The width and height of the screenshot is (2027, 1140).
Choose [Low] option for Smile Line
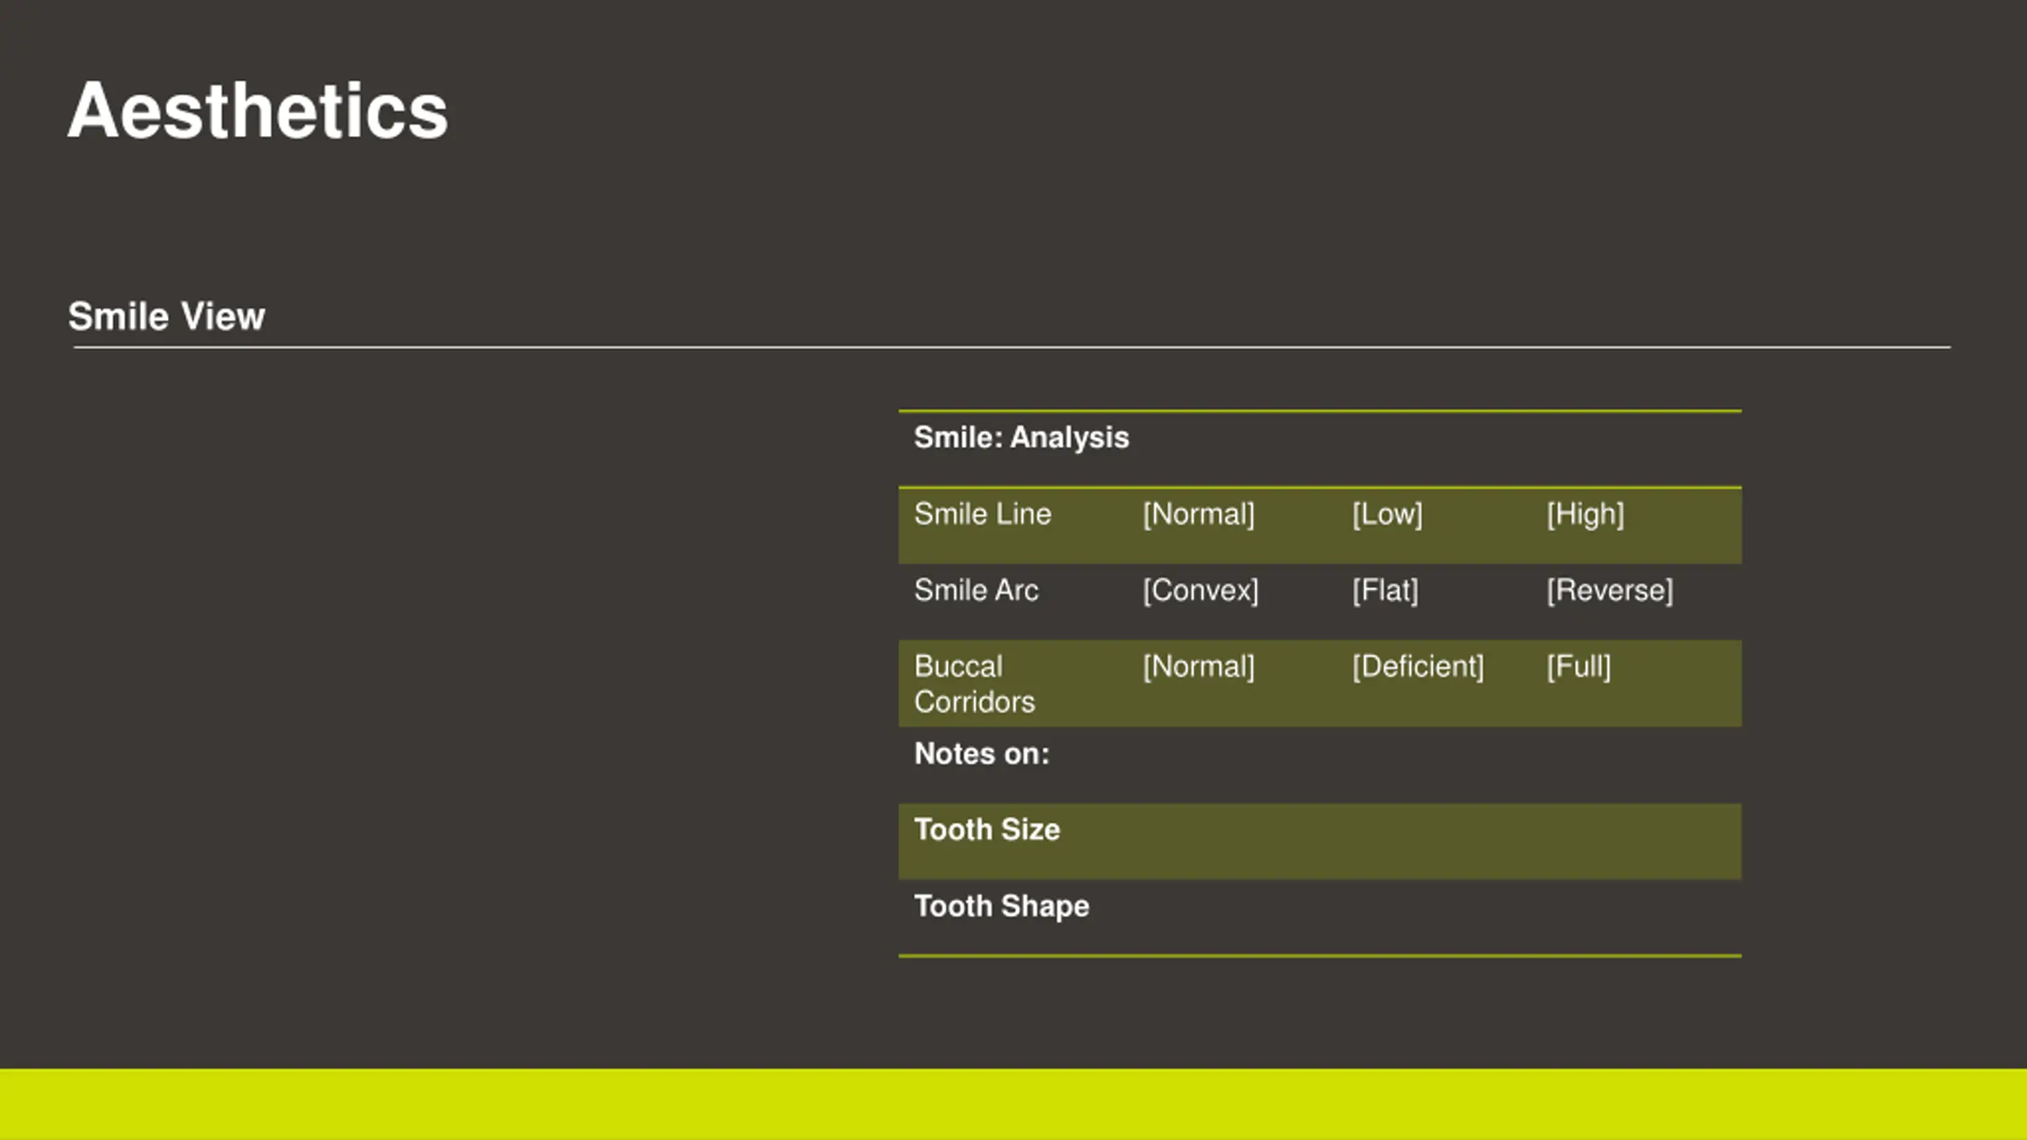[1387, 515]
